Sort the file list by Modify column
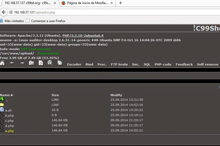Viewport: 220px width, 146px height. tap(116, 95)
